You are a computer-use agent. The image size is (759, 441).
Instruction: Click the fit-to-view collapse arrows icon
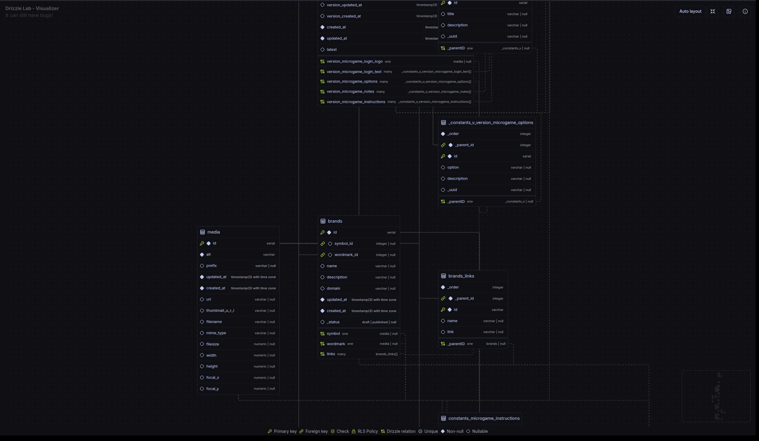pos(713,12)
